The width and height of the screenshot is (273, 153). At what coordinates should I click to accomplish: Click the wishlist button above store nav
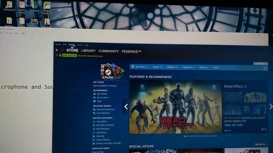point(261,64)
